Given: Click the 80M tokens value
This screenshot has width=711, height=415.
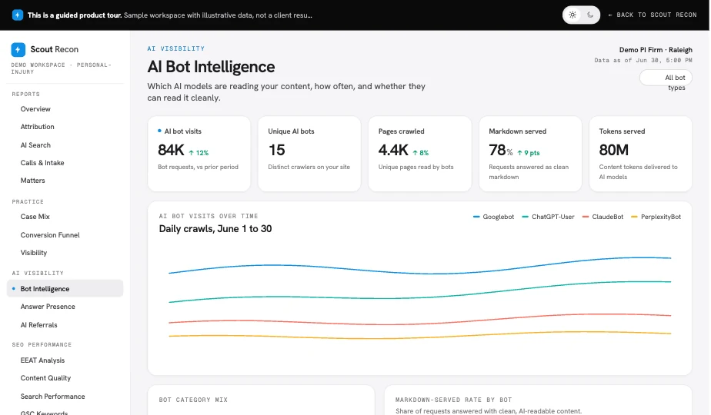Looking at the screenshot, I should (x=613, y=150).
